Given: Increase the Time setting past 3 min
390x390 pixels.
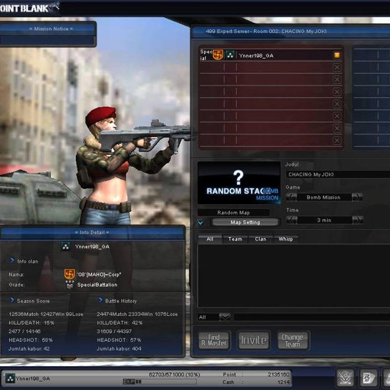Looking at the screenshot, I should coord(357,220).
